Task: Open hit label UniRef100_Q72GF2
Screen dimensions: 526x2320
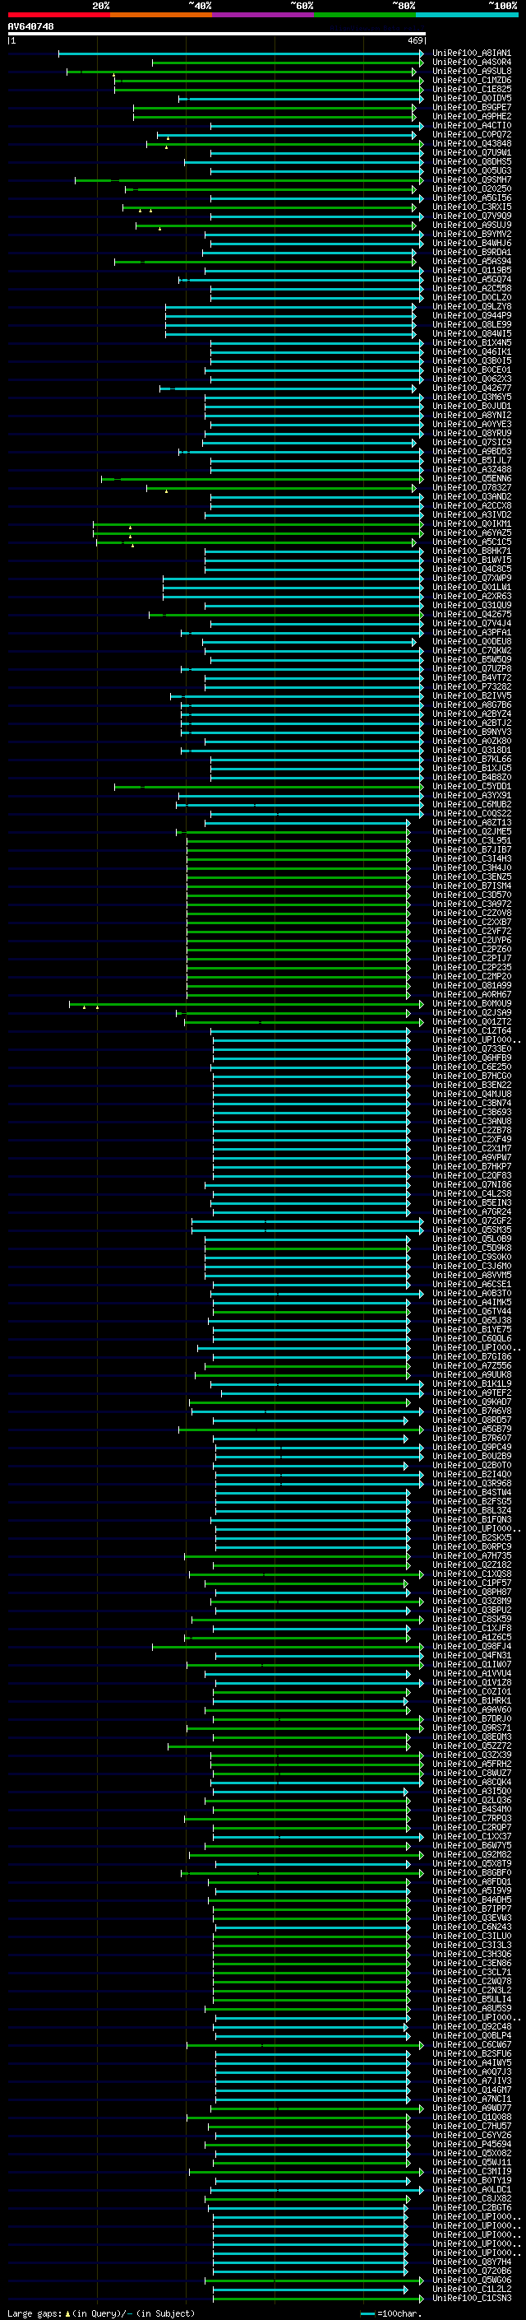Action: click(x=471, y=1220)
